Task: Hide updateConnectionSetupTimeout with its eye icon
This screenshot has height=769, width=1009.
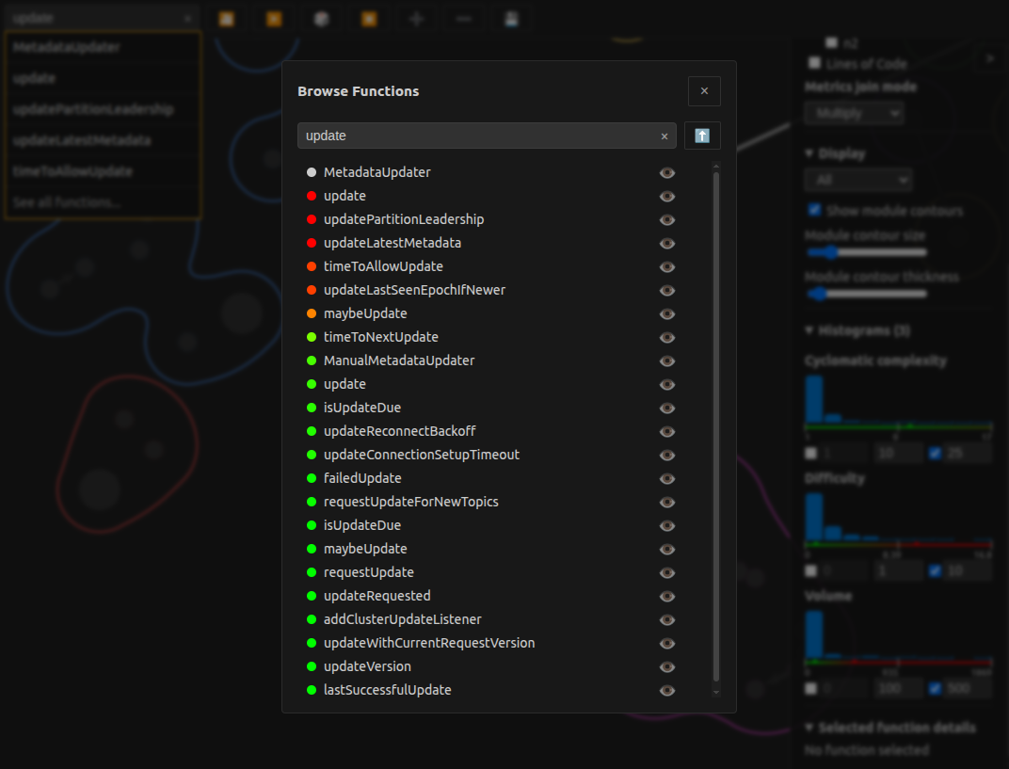Action: [x=667, y=455]
